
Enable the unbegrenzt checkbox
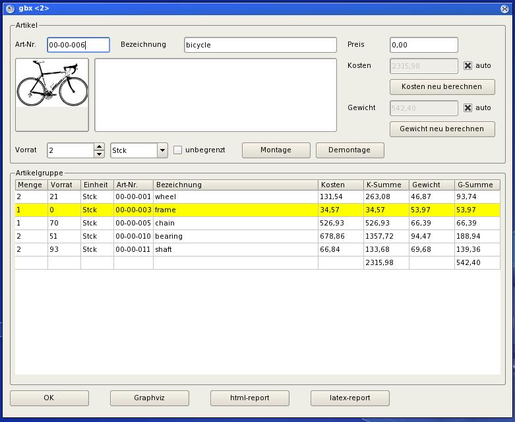click(177, 150)
